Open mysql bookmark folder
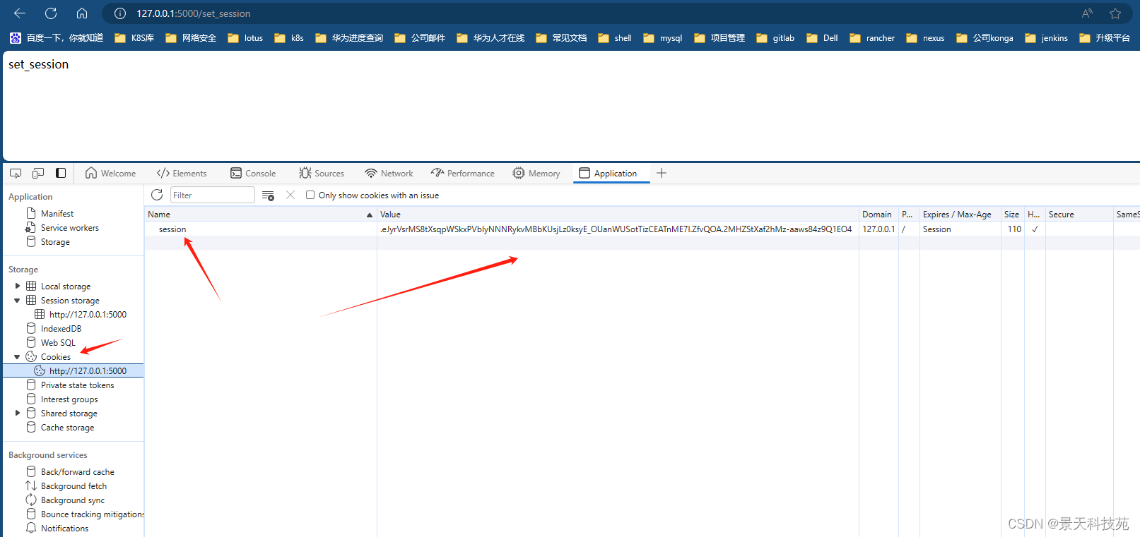This screenshot has width=1140, height=537. [663, 37]
